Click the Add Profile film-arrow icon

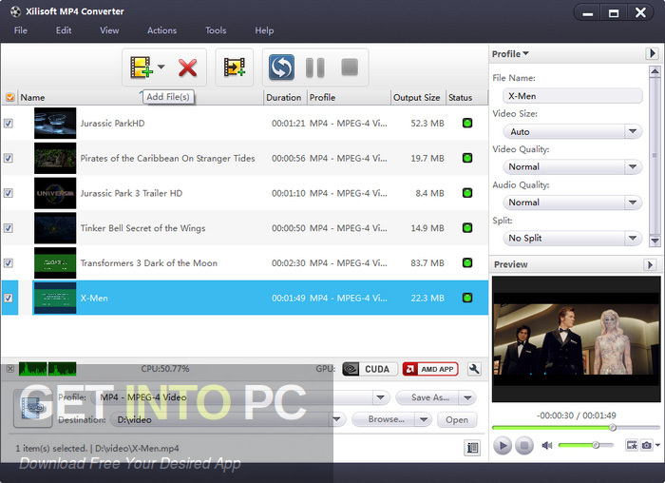pos(234,68)
